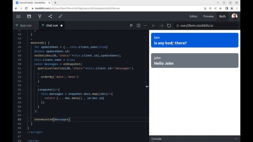Click the delete updateSeen.id; line
Screen dimensions: 253x142
click(x=52, y=51)
